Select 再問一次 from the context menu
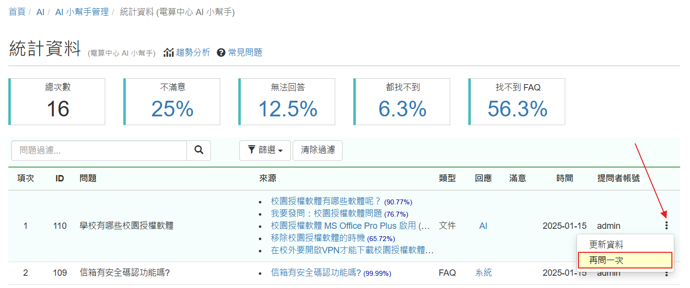Screen dimensions: 690x288 [606, 261]
